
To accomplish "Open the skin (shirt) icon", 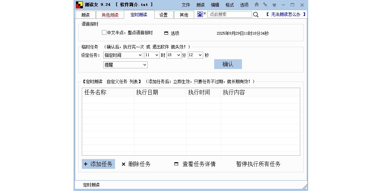I will (274, 5).
